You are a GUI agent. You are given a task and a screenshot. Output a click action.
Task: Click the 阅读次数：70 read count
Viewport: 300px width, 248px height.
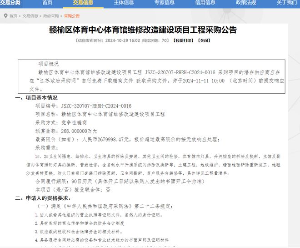point(155,40)
